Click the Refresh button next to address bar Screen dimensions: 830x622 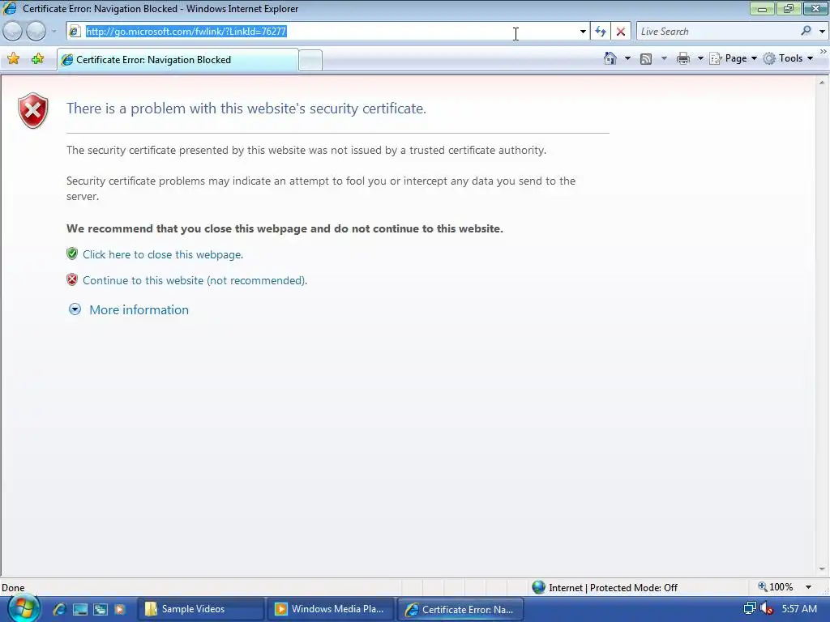[x=601, y=32]
